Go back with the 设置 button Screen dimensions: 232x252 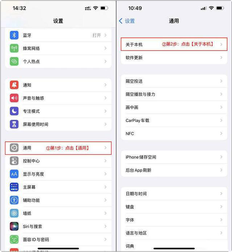127,21
